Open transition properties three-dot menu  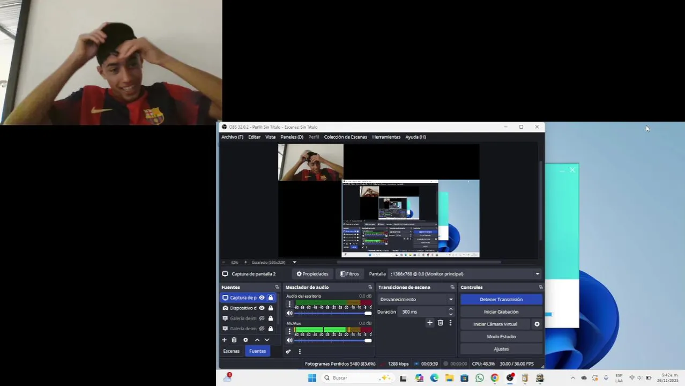(x=450, y=323)
